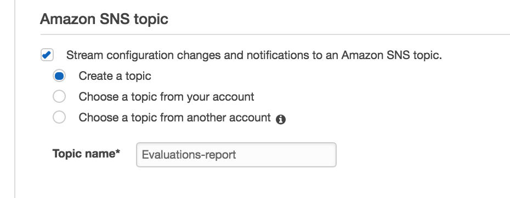View details via the circled i icon
Viewport: 510px width, 198px height.
(x=281, y=119)
